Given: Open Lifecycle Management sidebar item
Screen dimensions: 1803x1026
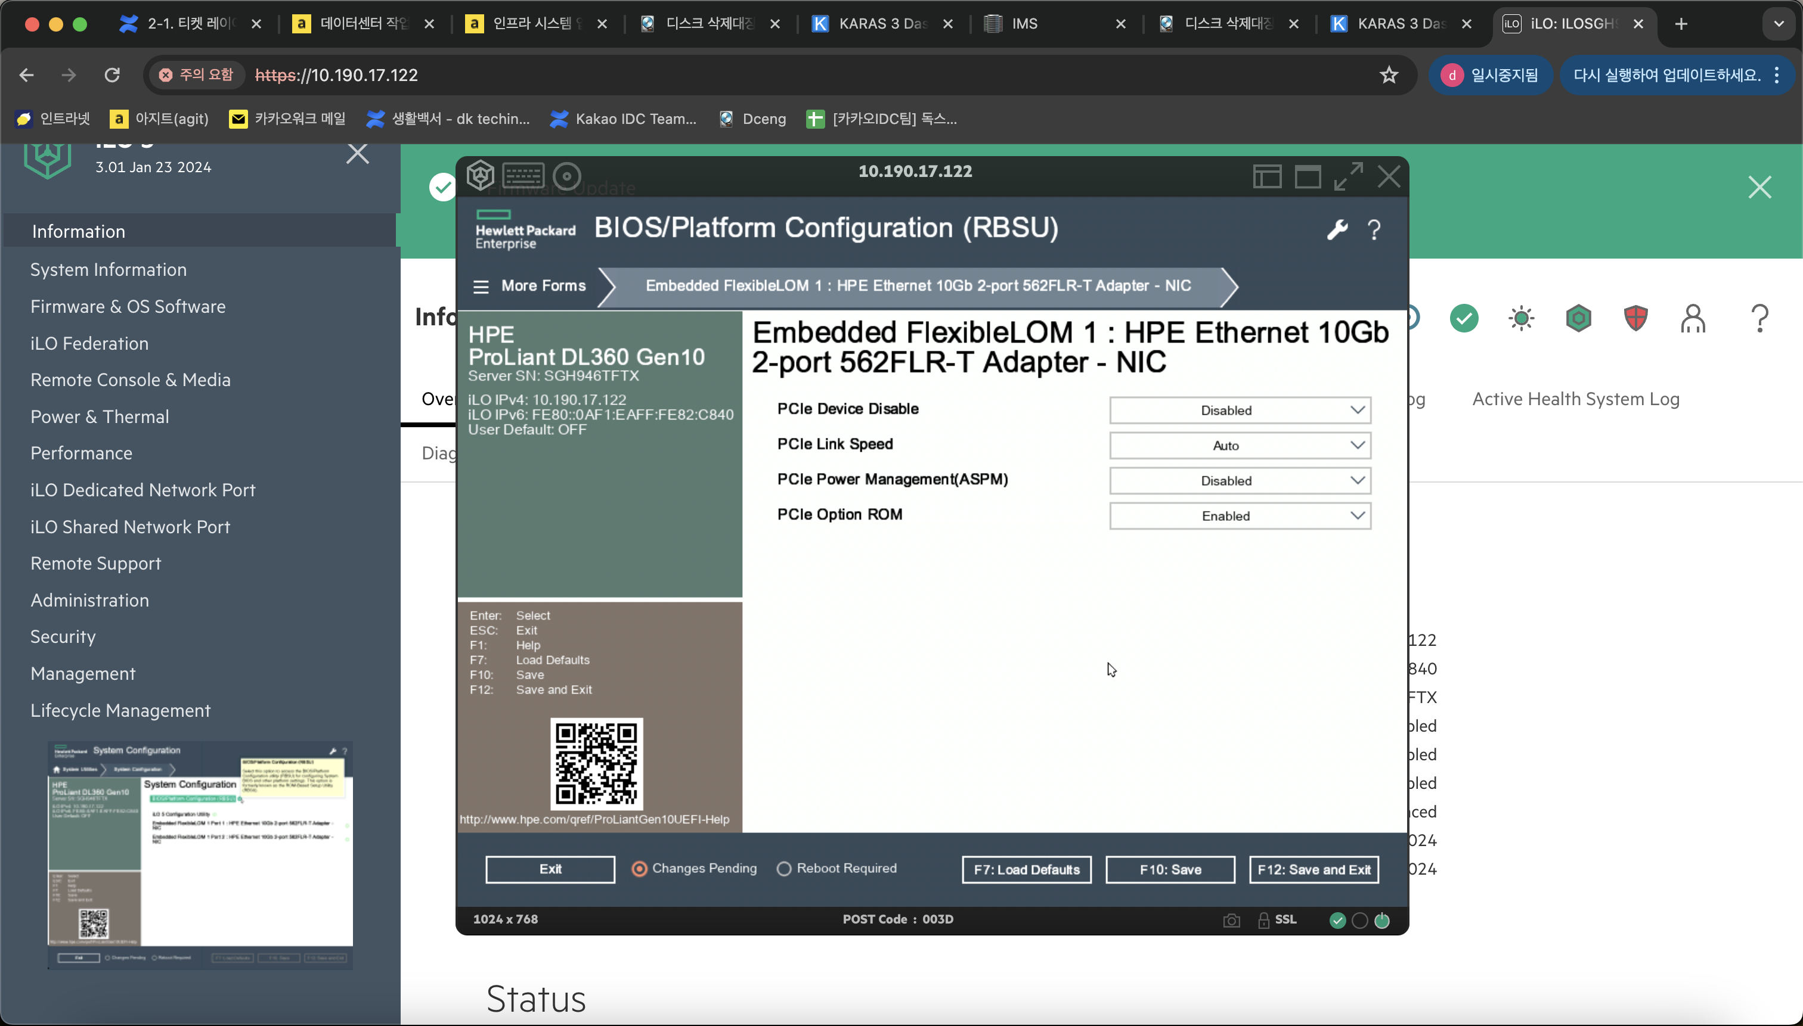Looking at the screenshot, I should [x=120, y=710].
